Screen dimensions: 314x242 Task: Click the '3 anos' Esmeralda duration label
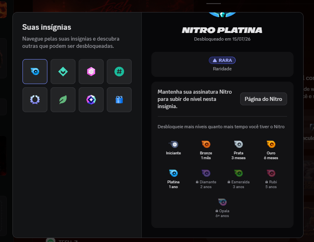239,187
